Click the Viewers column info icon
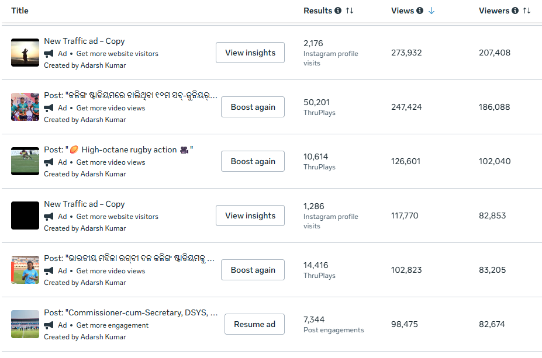Image resolution: width=542 pixels, height=358 pixels. 515,11
